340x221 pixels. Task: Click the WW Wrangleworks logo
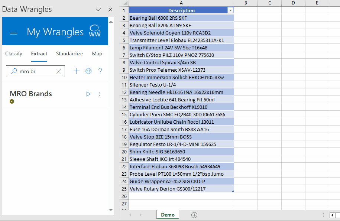point(95,31)
